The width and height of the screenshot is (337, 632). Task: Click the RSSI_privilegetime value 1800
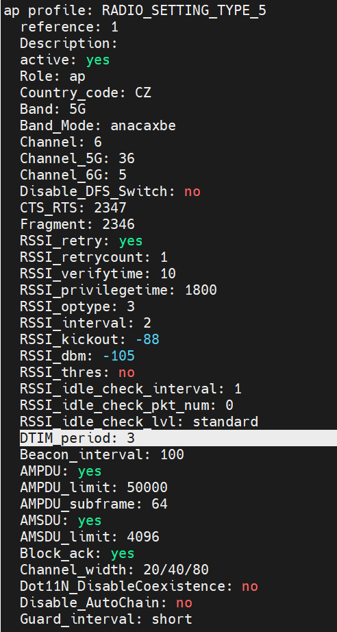coord(201,290)
